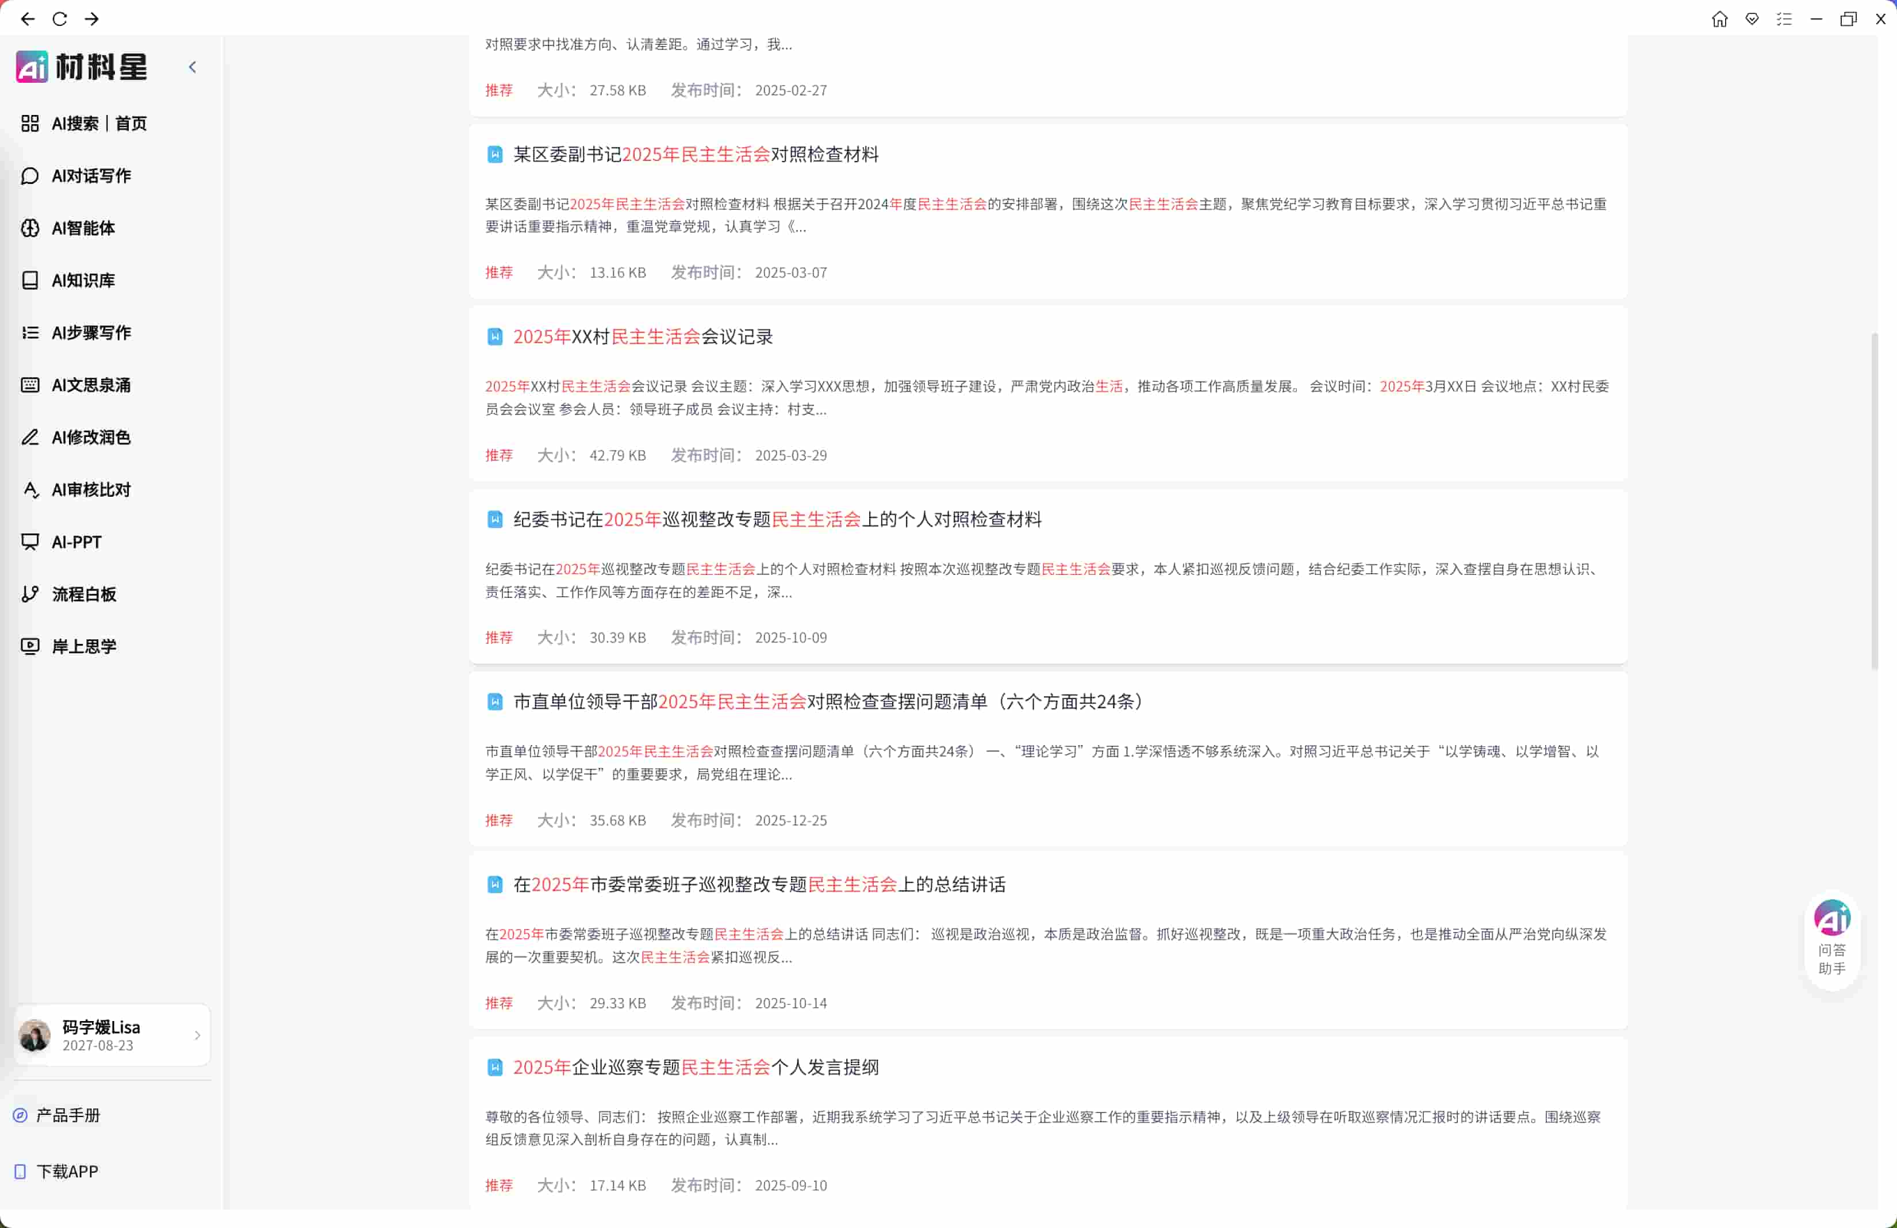Screen dimensions: 1897x1228
Task: Click the diamond VIP icon in title bar
Action: [x=1751, y=18]
